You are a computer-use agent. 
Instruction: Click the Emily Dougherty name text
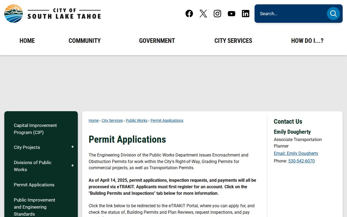pos(292,132)
